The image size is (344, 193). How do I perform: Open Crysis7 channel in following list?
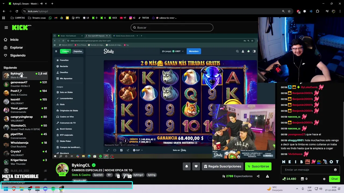point(25,153)
